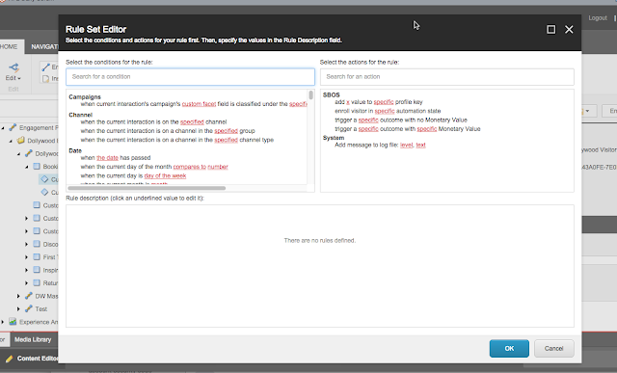Click the 'text' link in log file action
617x373 pixels.
point(420,146)
